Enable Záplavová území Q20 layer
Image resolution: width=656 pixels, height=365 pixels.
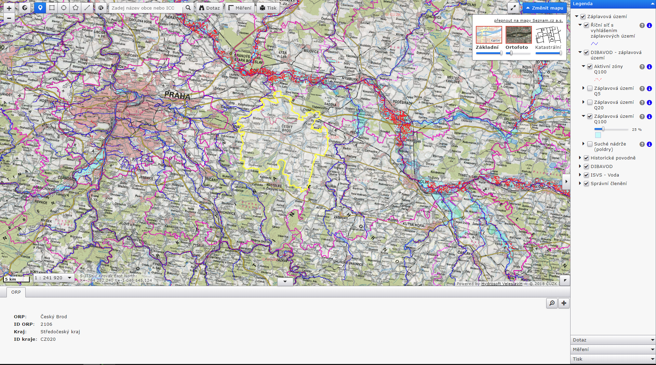click(x=590, y=102)
